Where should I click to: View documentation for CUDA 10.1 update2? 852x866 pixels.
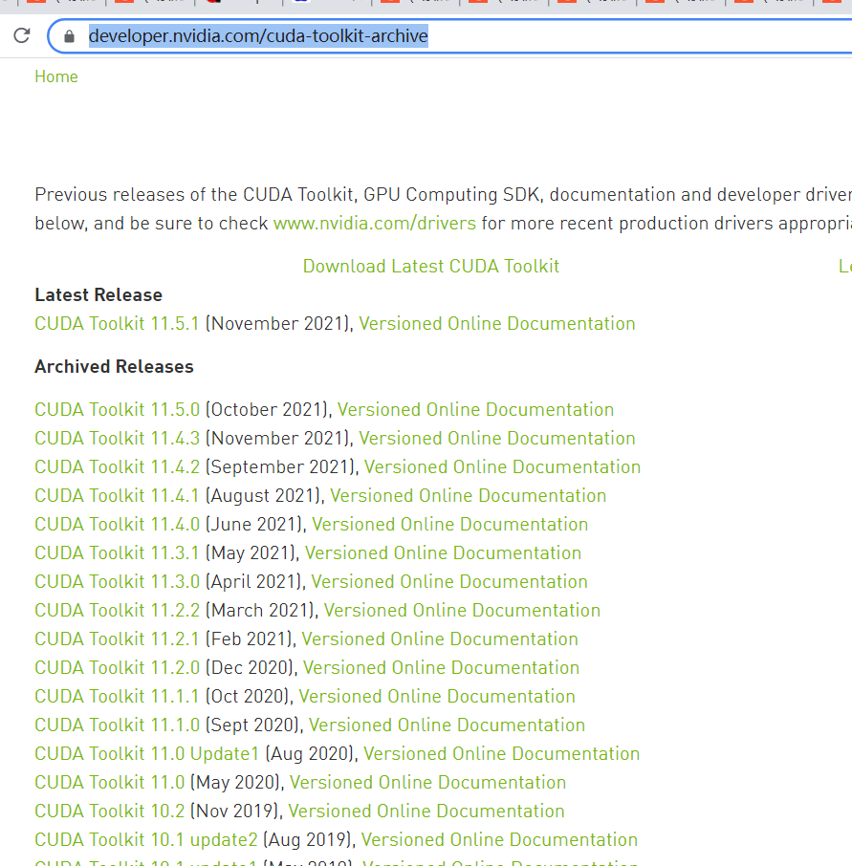(499, 840)
